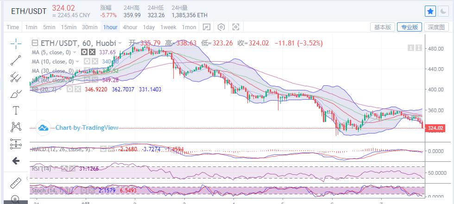454x204 pixels.
Task: Switch to 基本版 basic view
Action: (383, 27)
